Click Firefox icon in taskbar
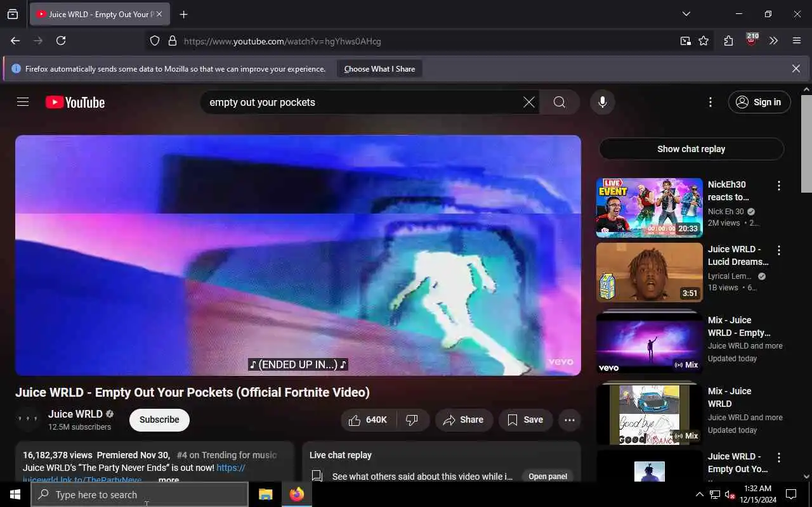The image size is (812, 507). point(297,494)
